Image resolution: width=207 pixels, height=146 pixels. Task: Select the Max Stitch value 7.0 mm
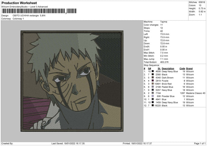point(164,53)
